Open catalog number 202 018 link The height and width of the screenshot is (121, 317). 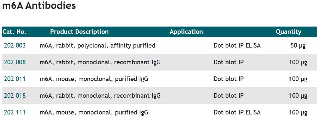point(15,95)
